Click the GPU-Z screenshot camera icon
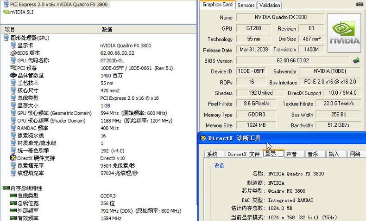Image resolution: width=366 pixels, height=221 pixels. pos(360,4)
